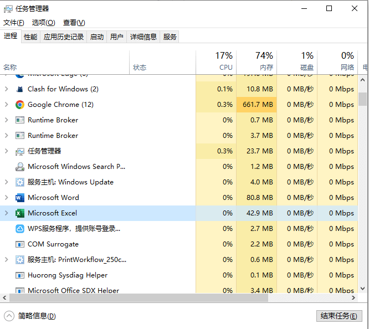The image size is (369, 329).
Task: Click the COM Surrogate icon
Action: point(20,244)
